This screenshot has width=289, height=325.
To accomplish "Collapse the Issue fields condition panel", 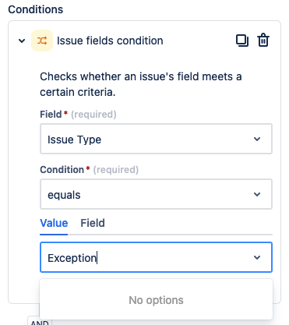I will (x=22, y=41).
